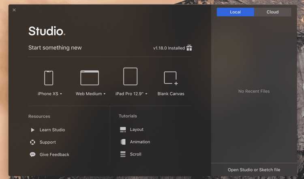Open the Scroll tutorial
Screen dimensions: 304x179
click(x=136, y=154)
